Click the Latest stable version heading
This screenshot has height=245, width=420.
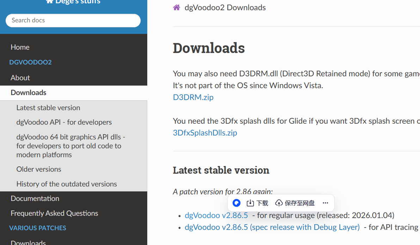pyautogui.click(x=221, y=170)
